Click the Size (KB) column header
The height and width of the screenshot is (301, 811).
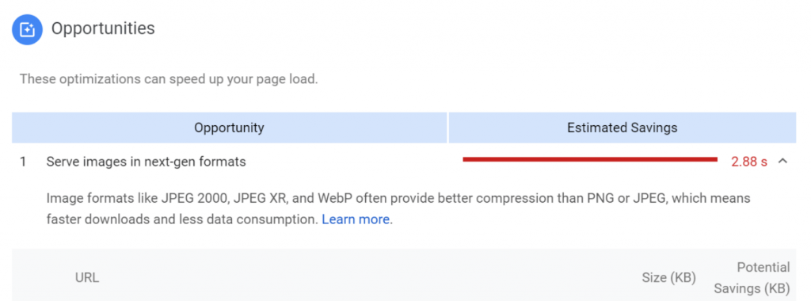[x=668, y=278]
